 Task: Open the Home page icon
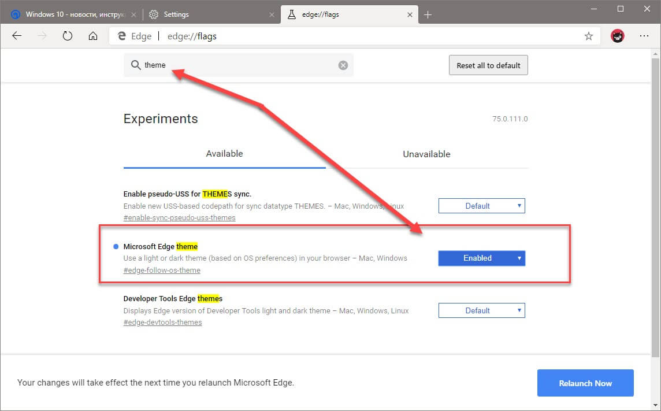coord(93,36)
